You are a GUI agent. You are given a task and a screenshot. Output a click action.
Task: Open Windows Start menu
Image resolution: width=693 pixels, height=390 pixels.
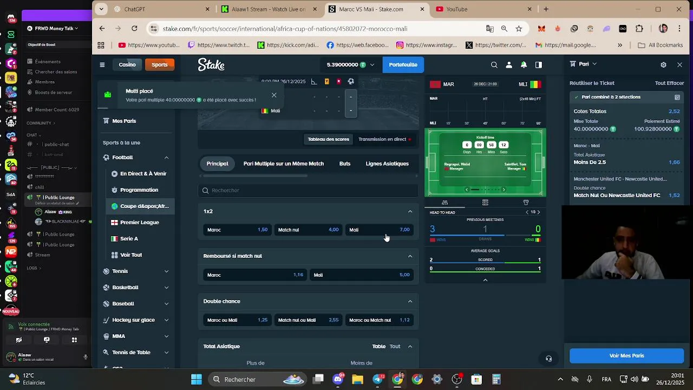click(197, 379)
